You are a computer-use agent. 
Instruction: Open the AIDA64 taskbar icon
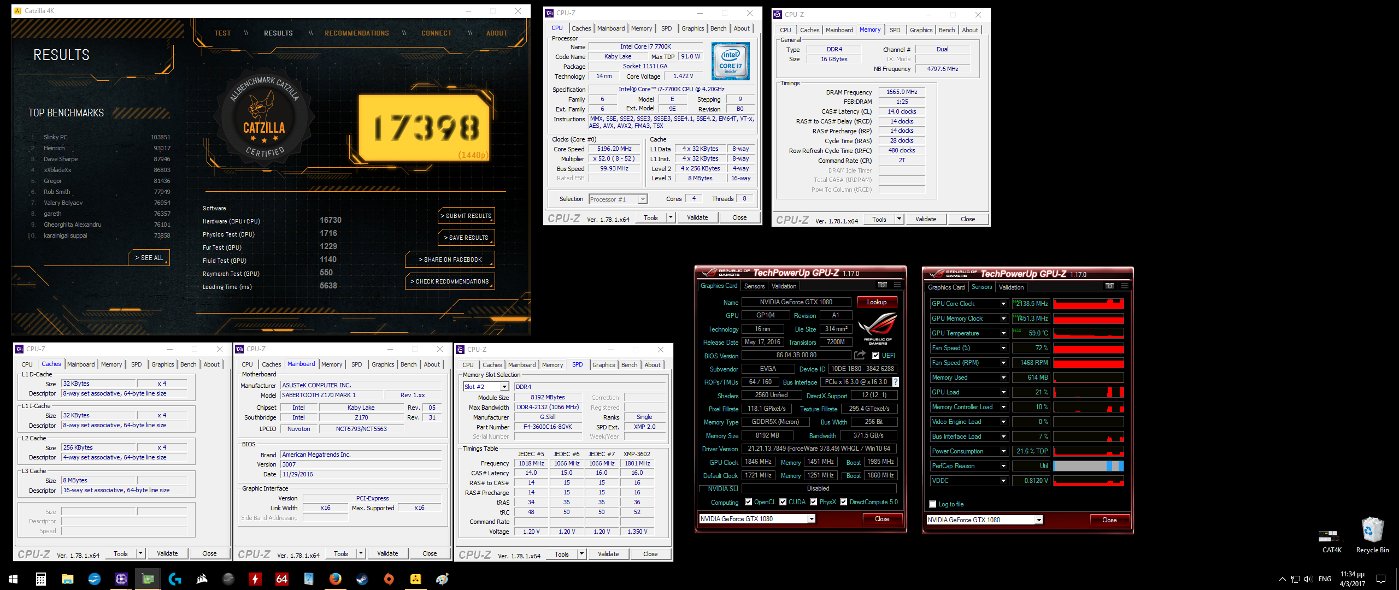pyautogui.click(x=281, y=579)
